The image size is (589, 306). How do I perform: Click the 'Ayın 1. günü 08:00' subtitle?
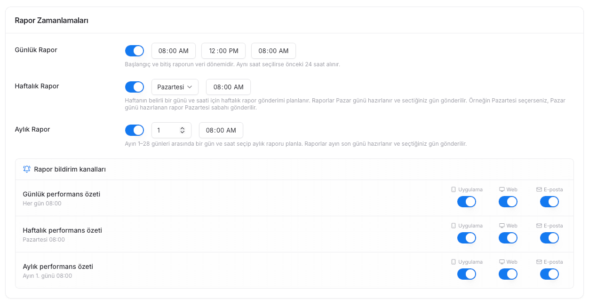point(48,276)
